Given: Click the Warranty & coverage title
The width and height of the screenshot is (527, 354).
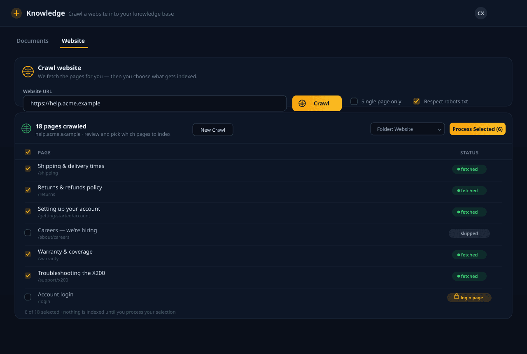Looking at the screenshot, I should click(x=65, y=252).
